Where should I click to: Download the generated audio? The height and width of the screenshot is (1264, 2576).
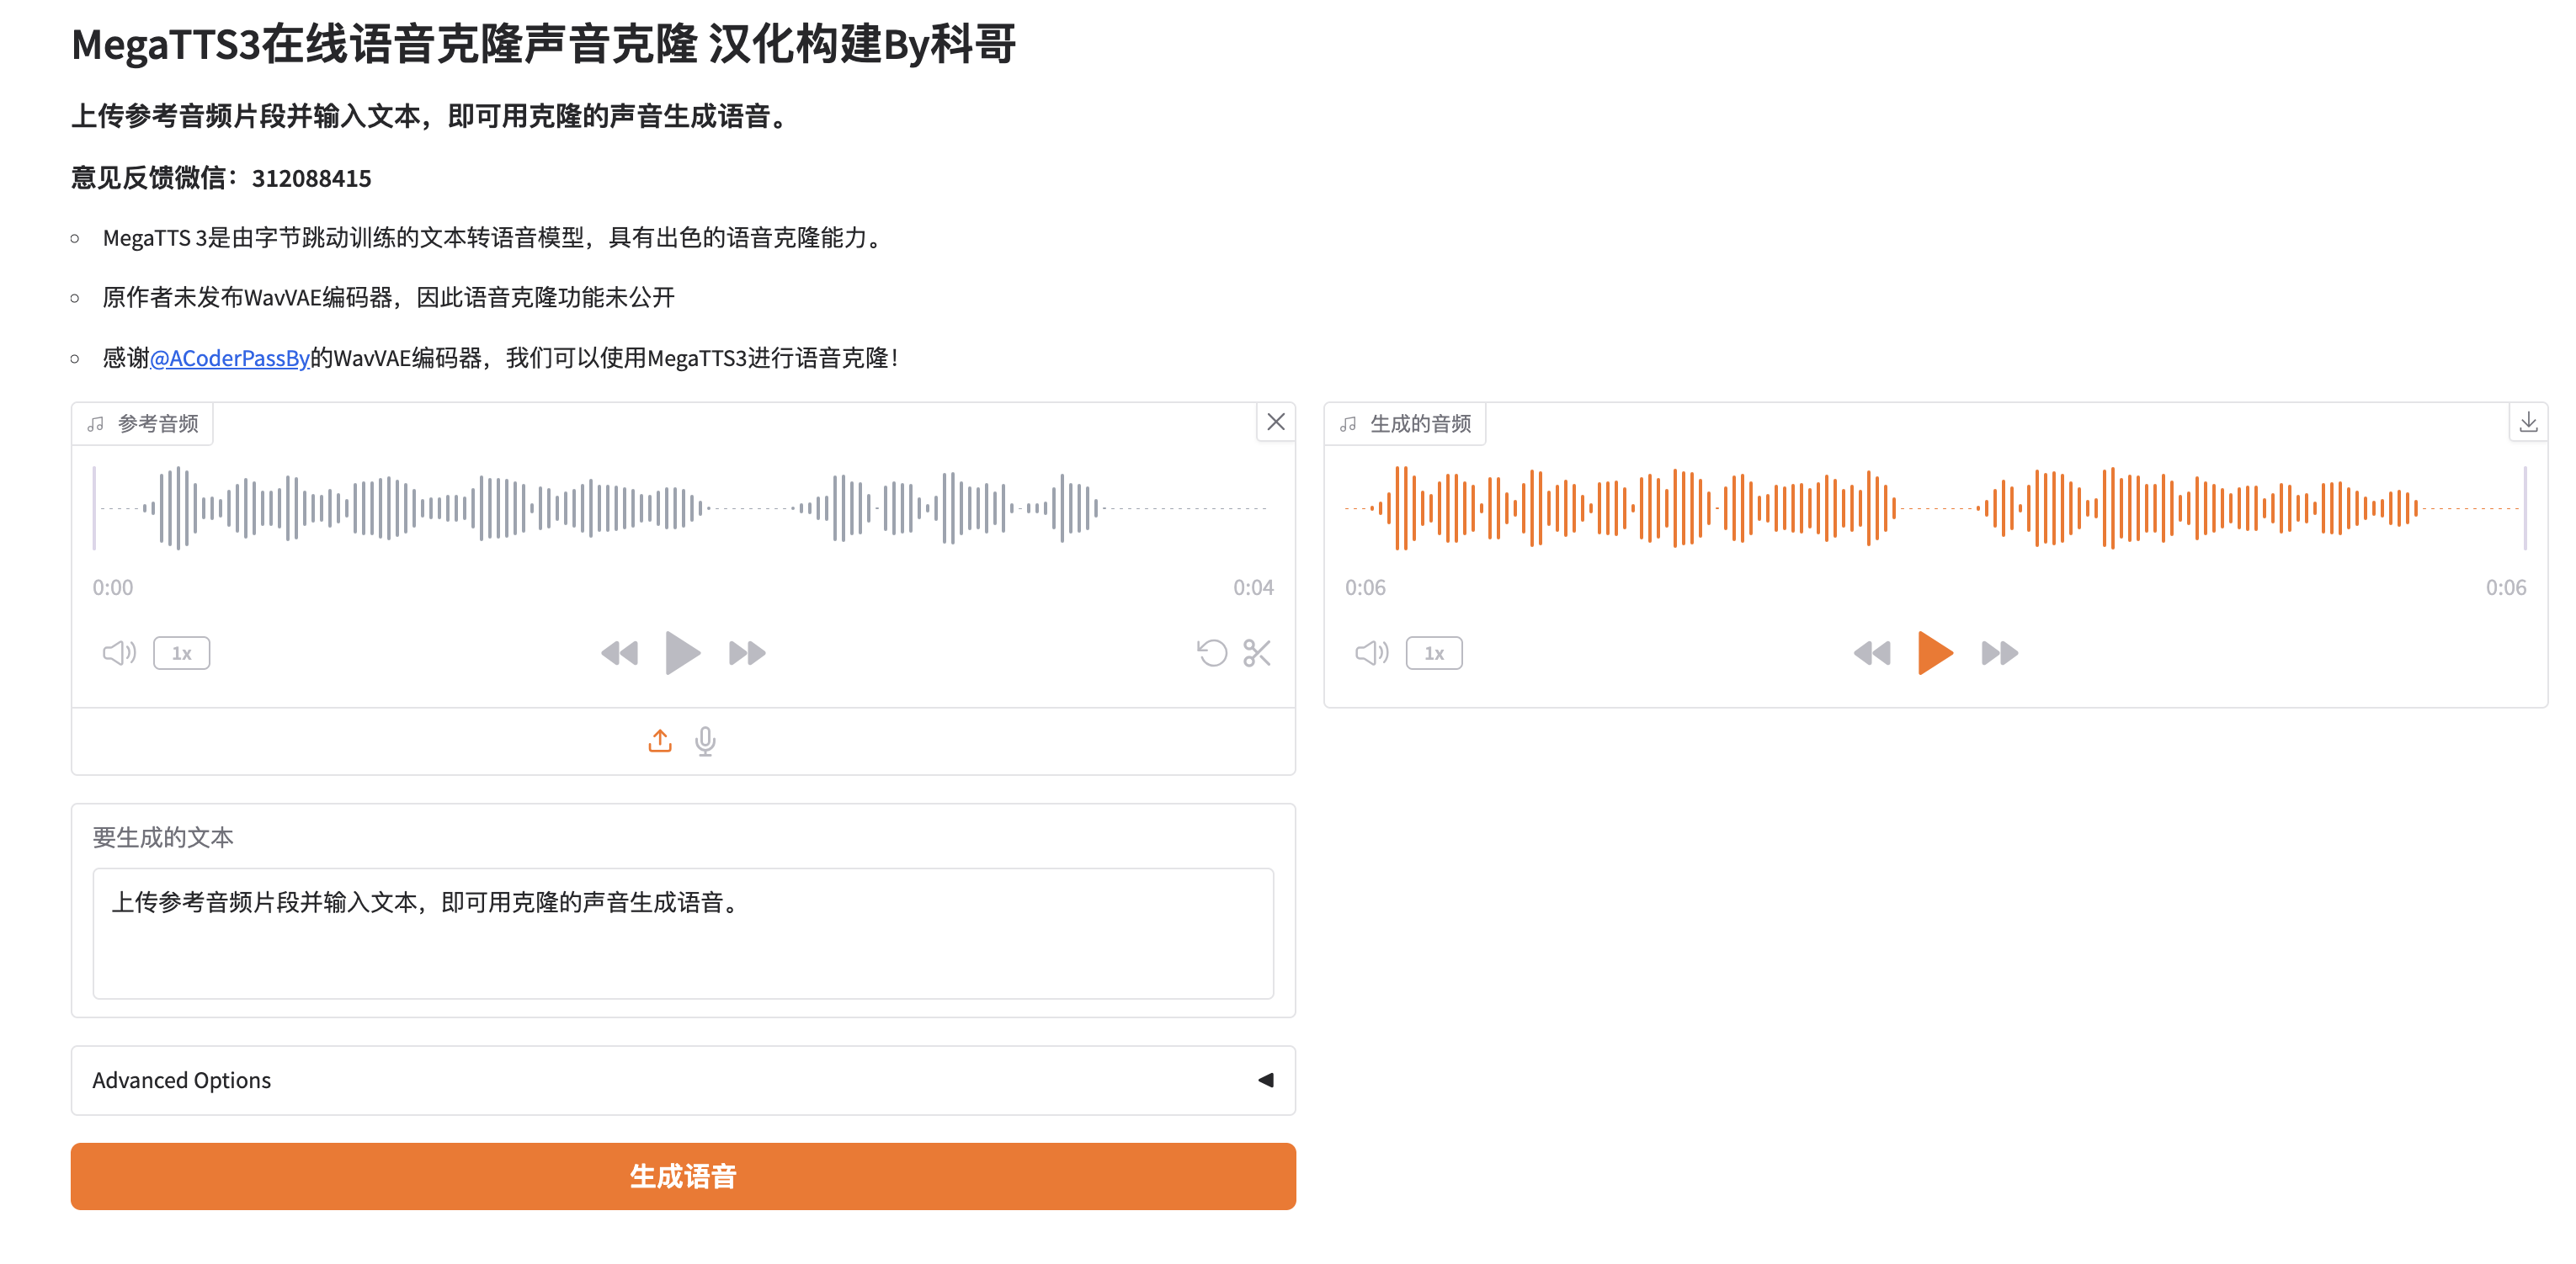coord(2528,422)
